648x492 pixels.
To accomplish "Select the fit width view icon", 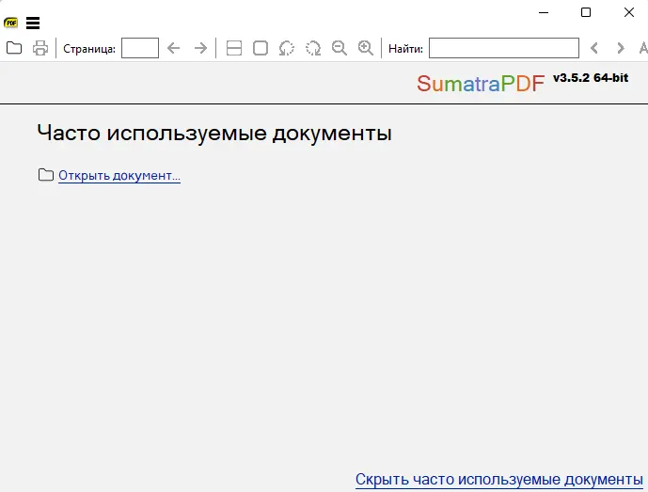I will click(x=234, y=48).
